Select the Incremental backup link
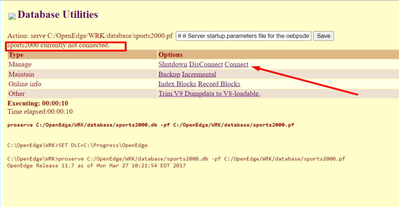Image resolution: width=399 pixels, height=207 pixels. click(199, 74)
